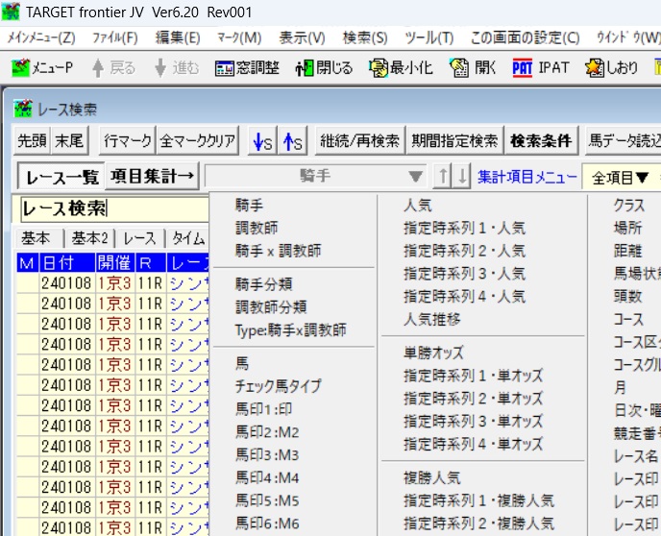Image resolution: width=661 pixels, height=536 pixels.
Task: Open the ツール(T) menu
Action: click(429, 38)
